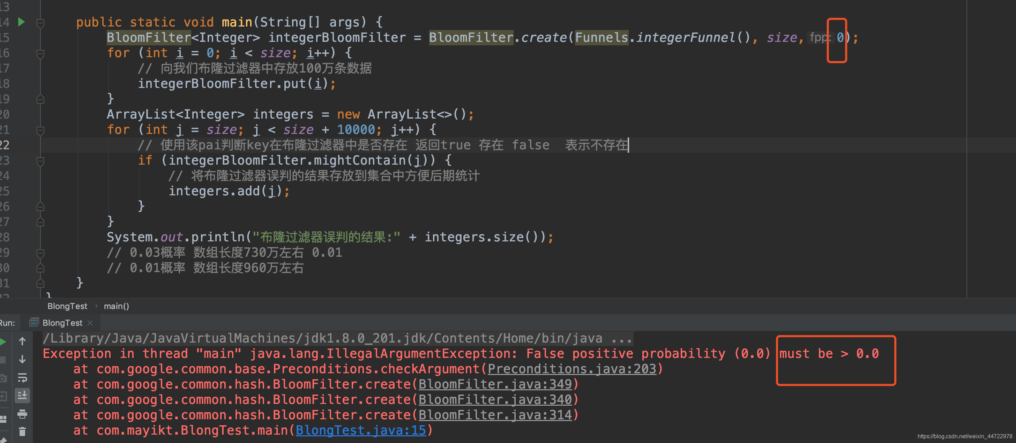
Task: Click fpp parameter hint
Action: 820,37
